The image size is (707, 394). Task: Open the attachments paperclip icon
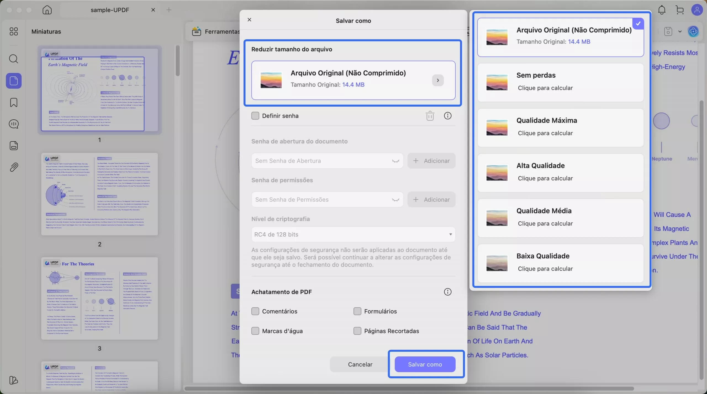pyautogui.click(x=14, y=167)
